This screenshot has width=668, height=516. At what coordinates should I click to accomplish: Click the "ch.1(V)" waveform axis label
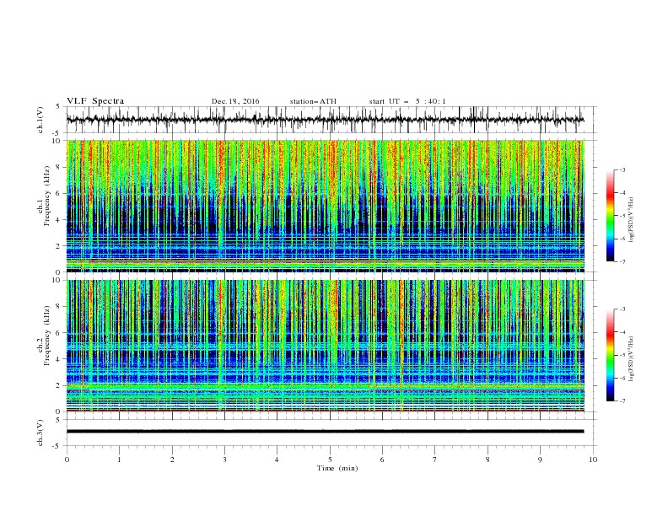point(40,120)
